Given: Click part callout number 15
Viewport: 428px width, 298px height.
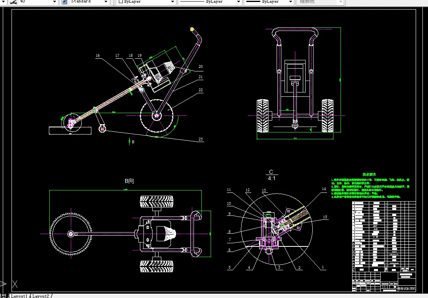Looking at the screenshot, I should (x=325, y=217).
